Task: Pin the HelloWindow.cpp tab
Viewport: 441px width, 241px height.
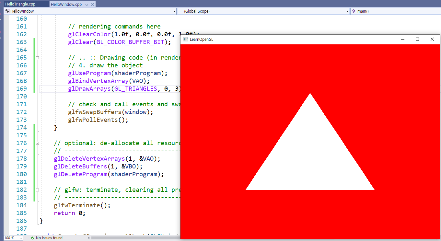Action: 86,5
